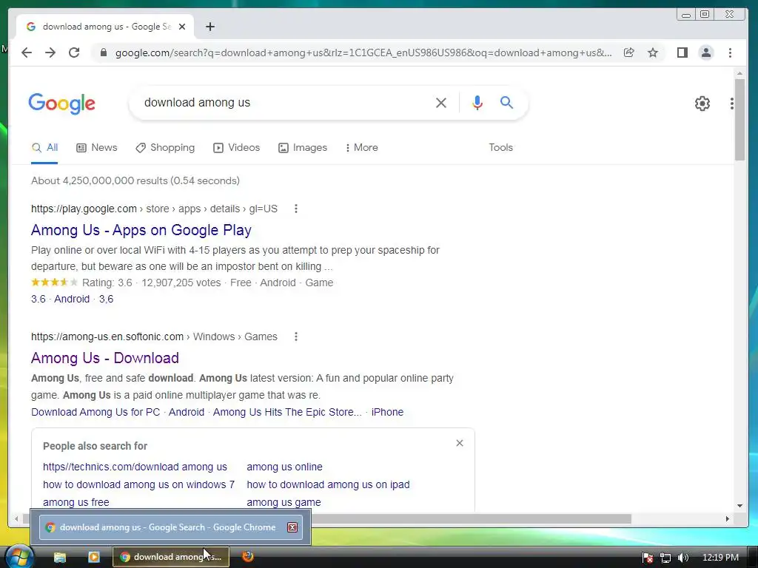Click the URL address bar
The width and height of the screenshot is (758, 568).
click(363, 53)
